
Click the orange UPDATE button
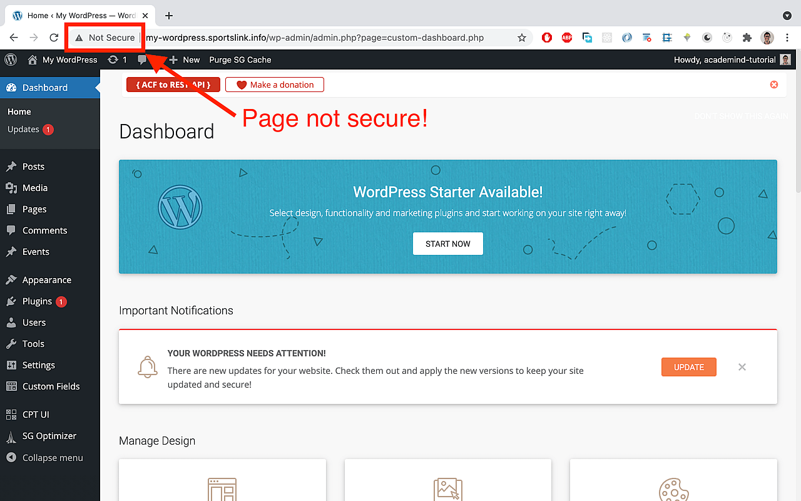pos(688,367)
